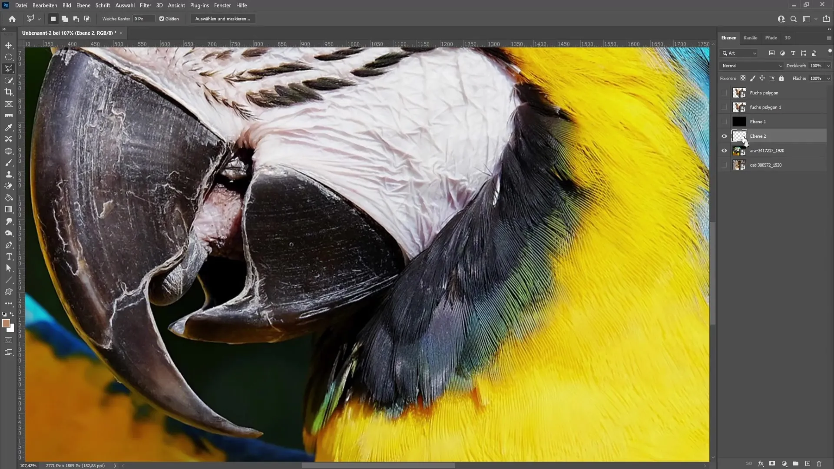Open the Ebenen panel dropdown
Screen dimensions: 834x469
click(828, 37)
